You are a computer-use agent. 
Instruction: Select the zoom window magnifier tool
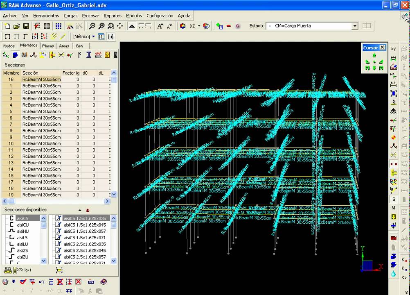pos(110,26)
